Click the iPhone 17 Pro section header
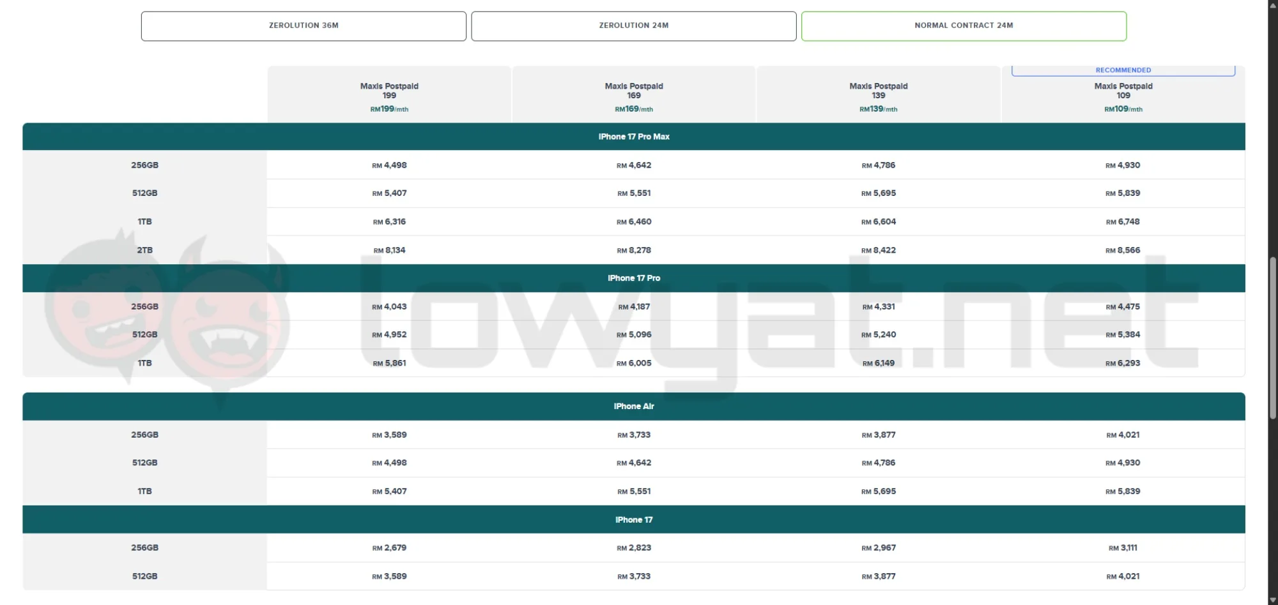 (x=634, y=278)
